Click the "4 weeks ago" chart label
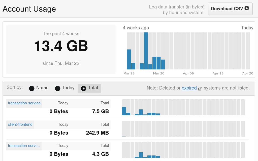This screenshot has height=161, width=258. point(136,28)
